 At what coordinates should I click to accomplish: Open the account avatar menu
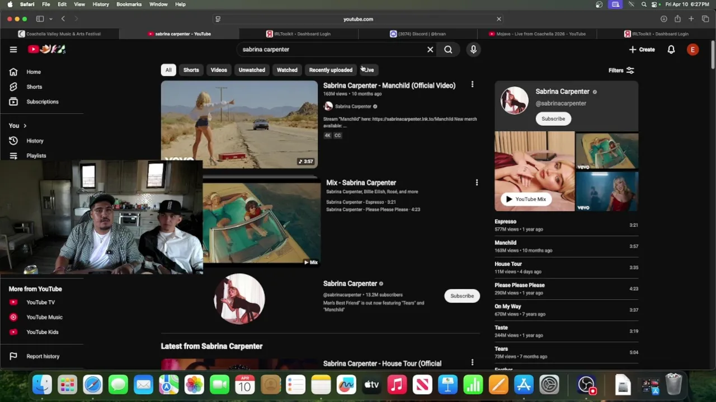click(693, 50)
